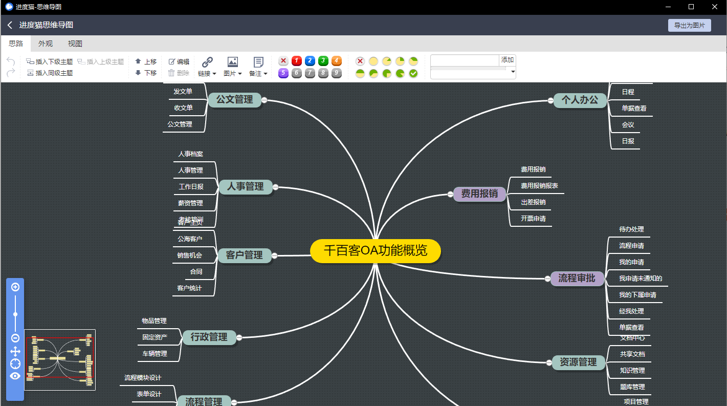
Task: Click the mind map navigator thumbnail
Action: 60,359
